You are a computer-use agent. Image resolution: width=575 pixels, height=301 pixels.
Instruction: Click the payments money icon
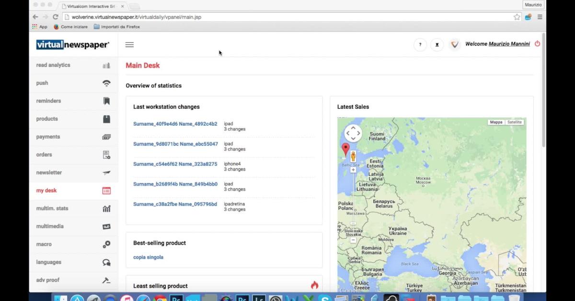click(106, 137)
